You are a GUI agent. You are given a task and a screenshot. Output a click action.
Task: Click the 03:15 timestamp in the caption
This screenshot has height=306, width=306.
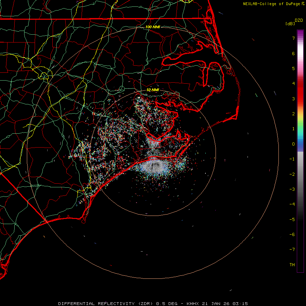coord(241,304)
